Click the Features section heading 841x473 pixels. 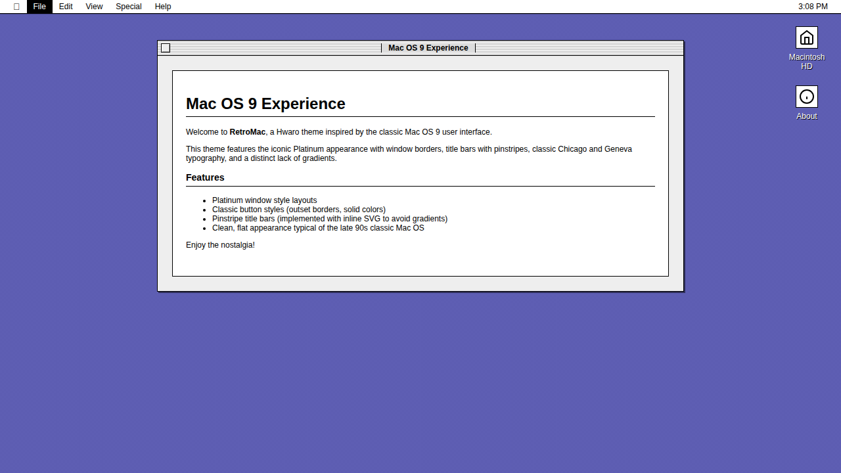[205, 177]
